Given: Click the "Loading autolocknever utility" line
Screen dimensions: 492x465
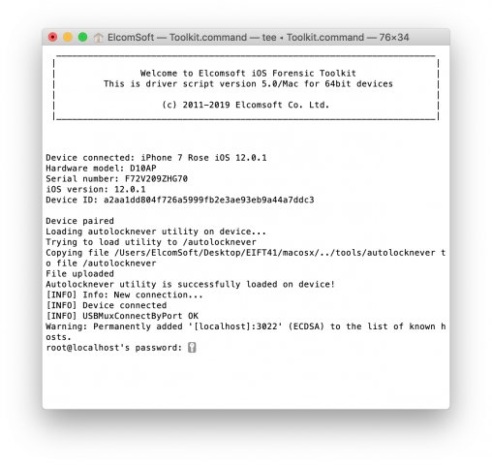Looking at the screenshot, I should coord(156,232).
